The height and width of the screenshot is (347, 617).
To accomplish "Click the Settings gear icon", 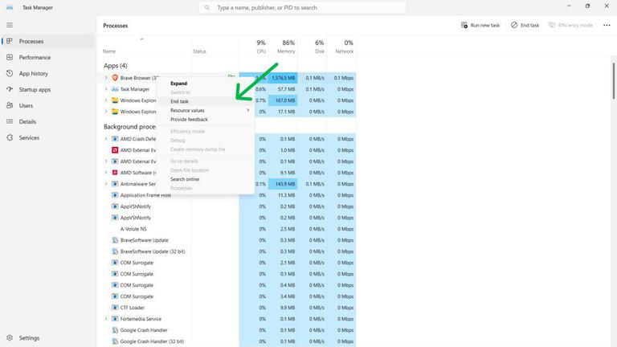I will coord(10,338).
